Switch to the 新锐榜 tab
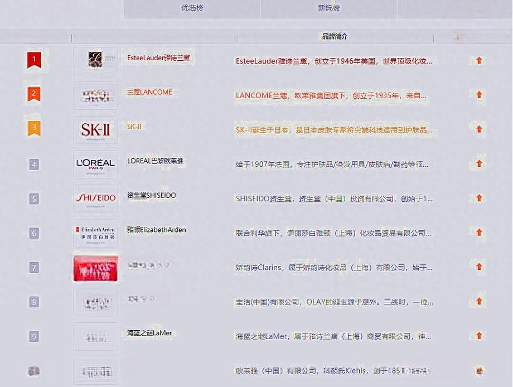The height and width of the screenshot is (387, 513). (329, 8)
